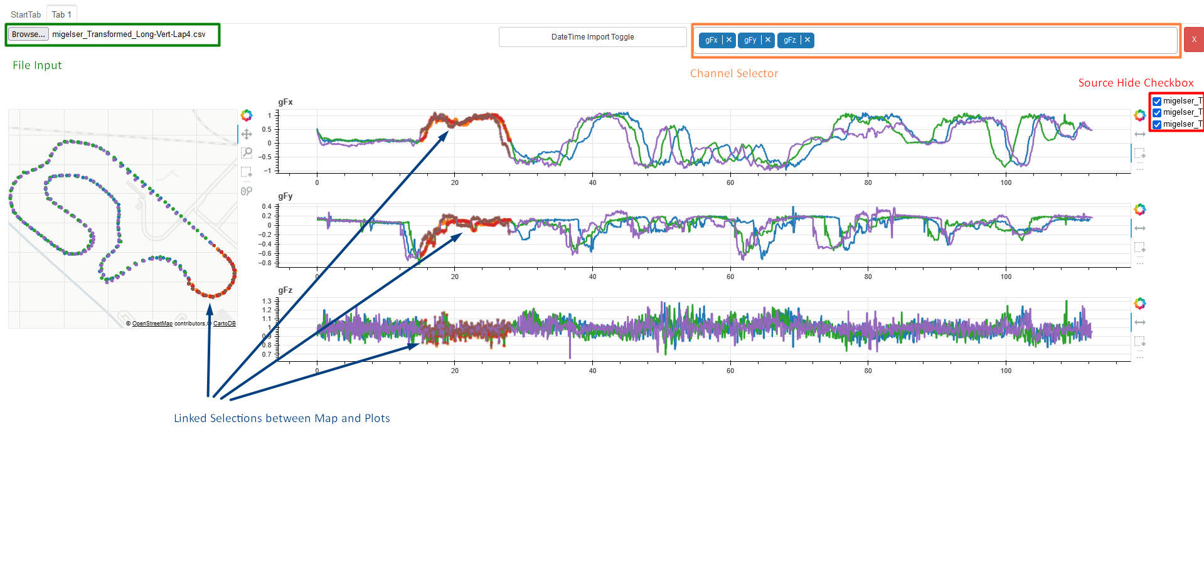Select the horizontal pan tool for gFx plot

pyautogui.click(x=1140, y=134)
